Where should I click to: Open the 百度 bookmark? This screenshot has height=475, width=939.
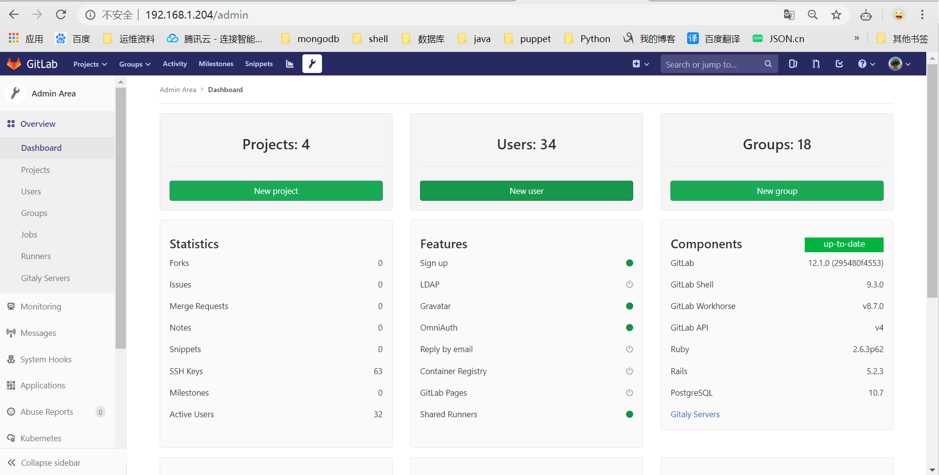click(x=73, y=39)
